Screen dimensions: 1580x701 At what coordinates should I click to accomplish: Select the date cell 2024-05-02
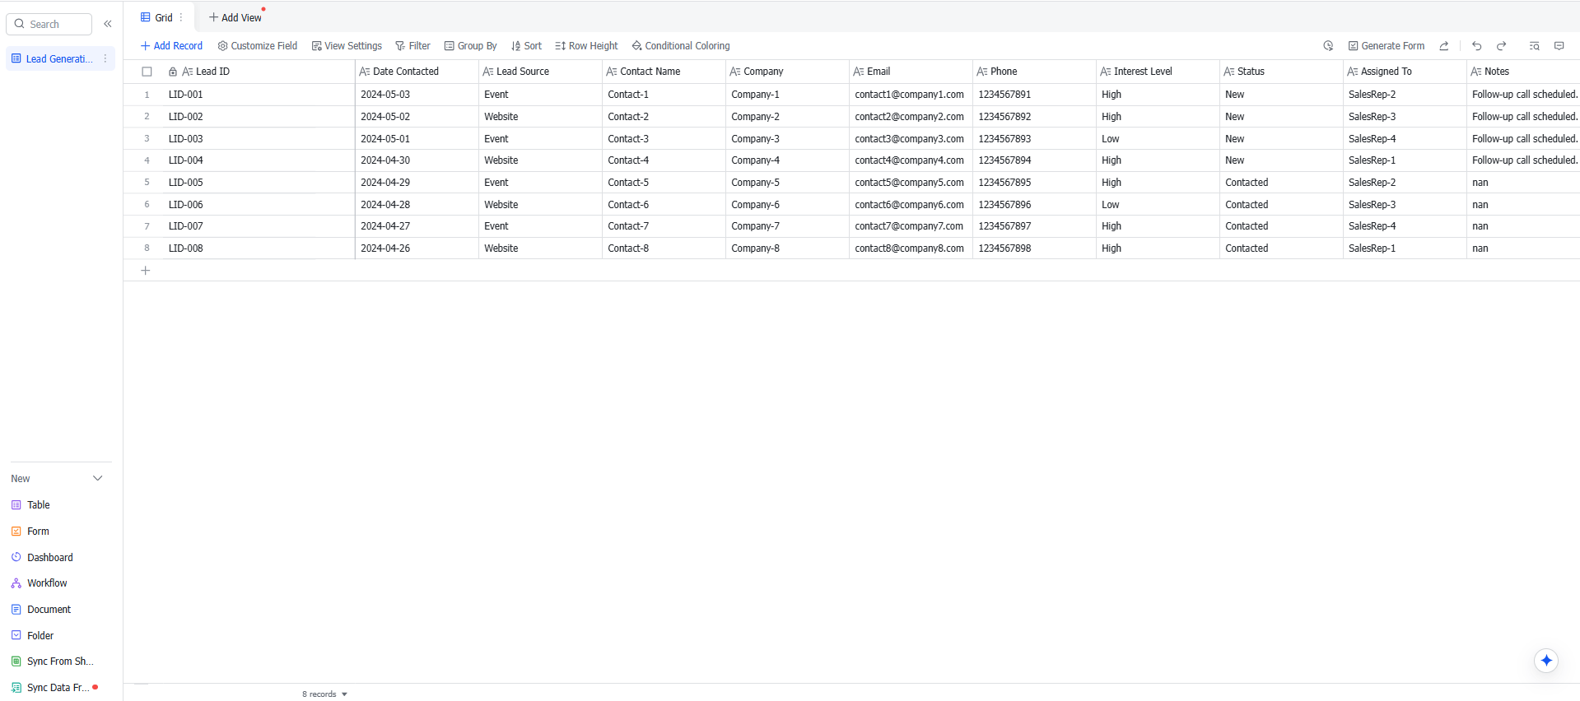[417, 117]
